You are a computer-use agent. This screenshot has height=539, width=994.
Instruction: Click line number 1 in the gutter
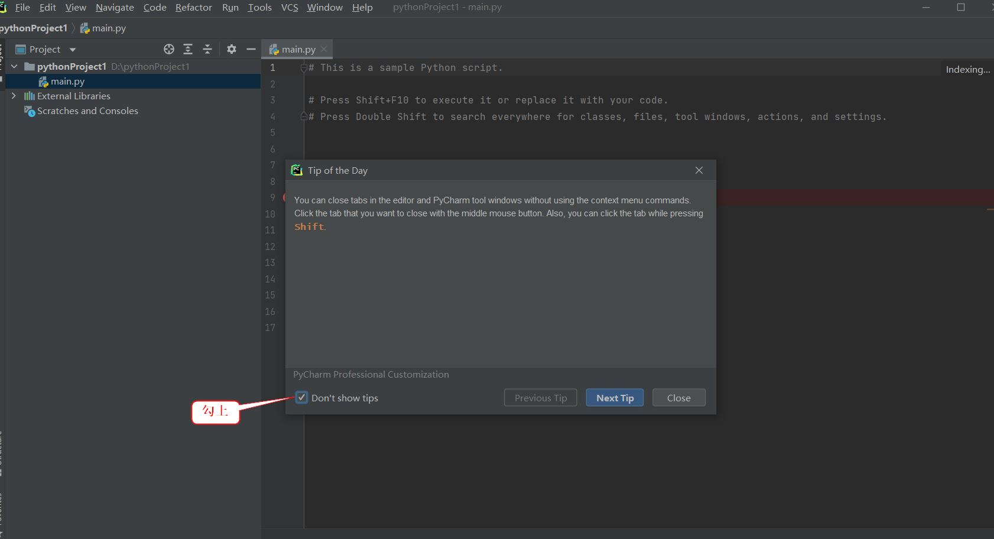(272, 67)
